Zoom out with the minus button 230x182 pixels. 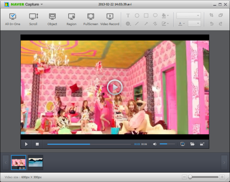pyautogui.click(x=184, y=177)
